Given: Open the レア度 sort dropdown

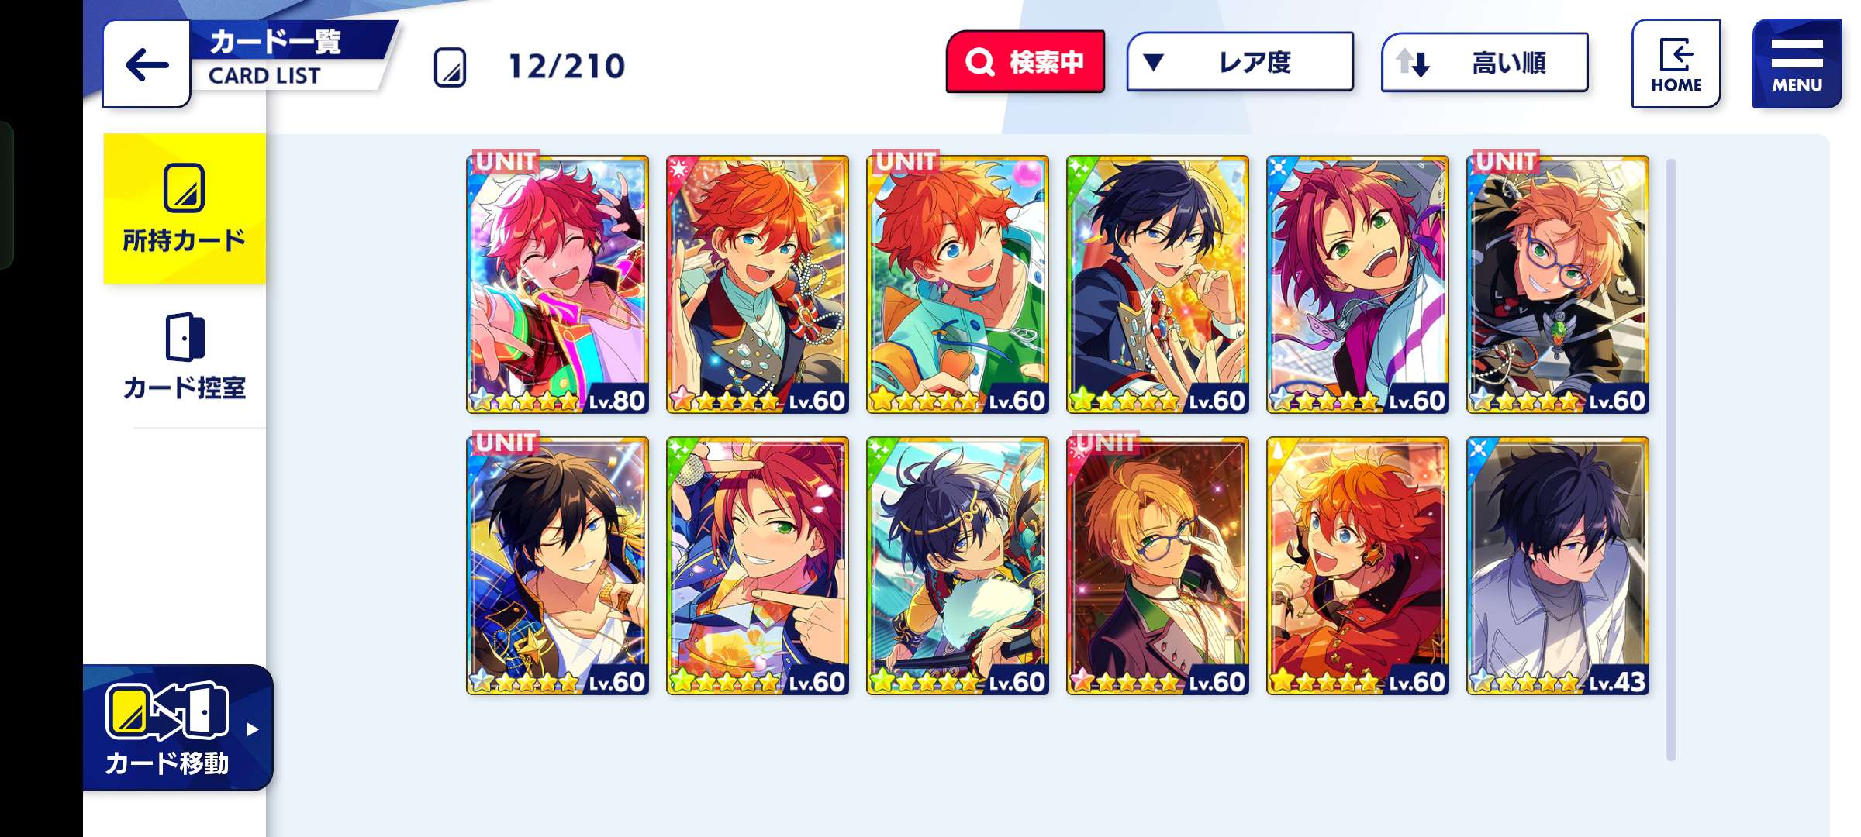Looking at the screenshot, I should point(1240,62).
